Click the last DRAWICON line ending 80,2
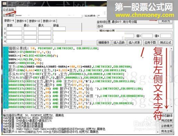This screenshot has width=178, height=136. (49, 107)
